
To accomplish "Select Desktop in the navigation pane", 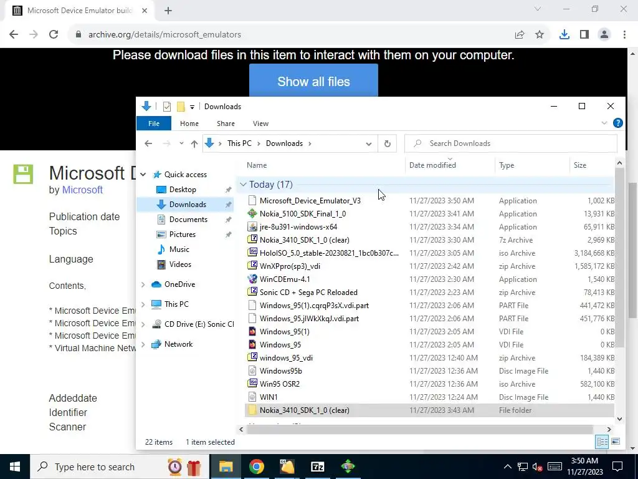I will [183, 190].
